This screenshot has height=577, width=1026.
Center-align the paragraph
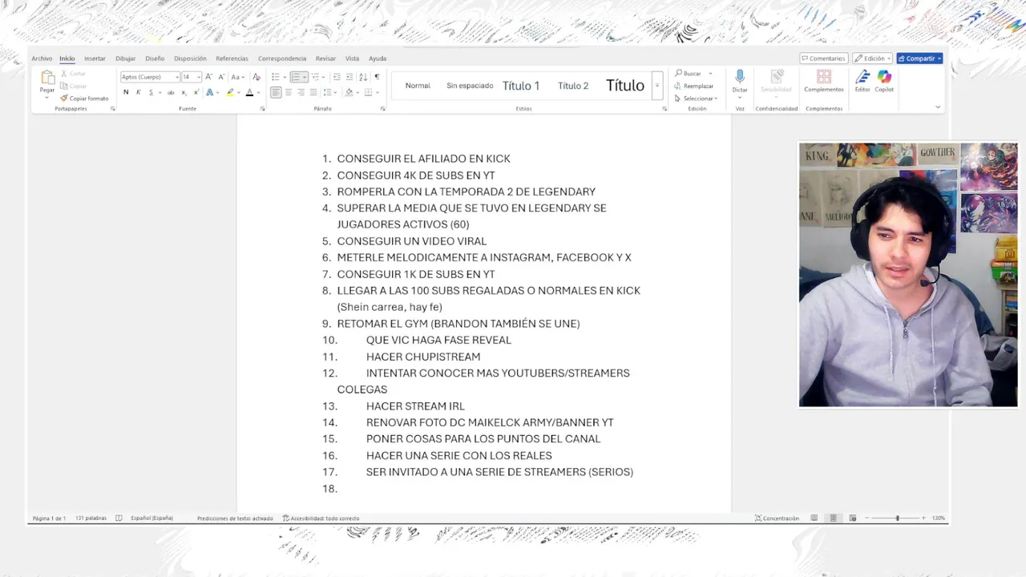click(x=289, y=92)
